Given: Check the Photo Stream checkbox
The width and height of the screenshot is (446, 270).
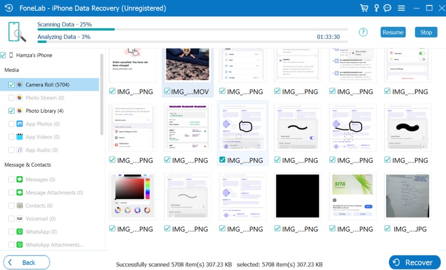Looking at the screenshot, I should point(11,98).
